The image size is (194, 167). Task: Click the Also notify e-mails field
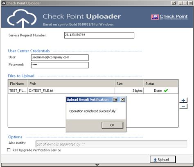(x=111, y=144)
